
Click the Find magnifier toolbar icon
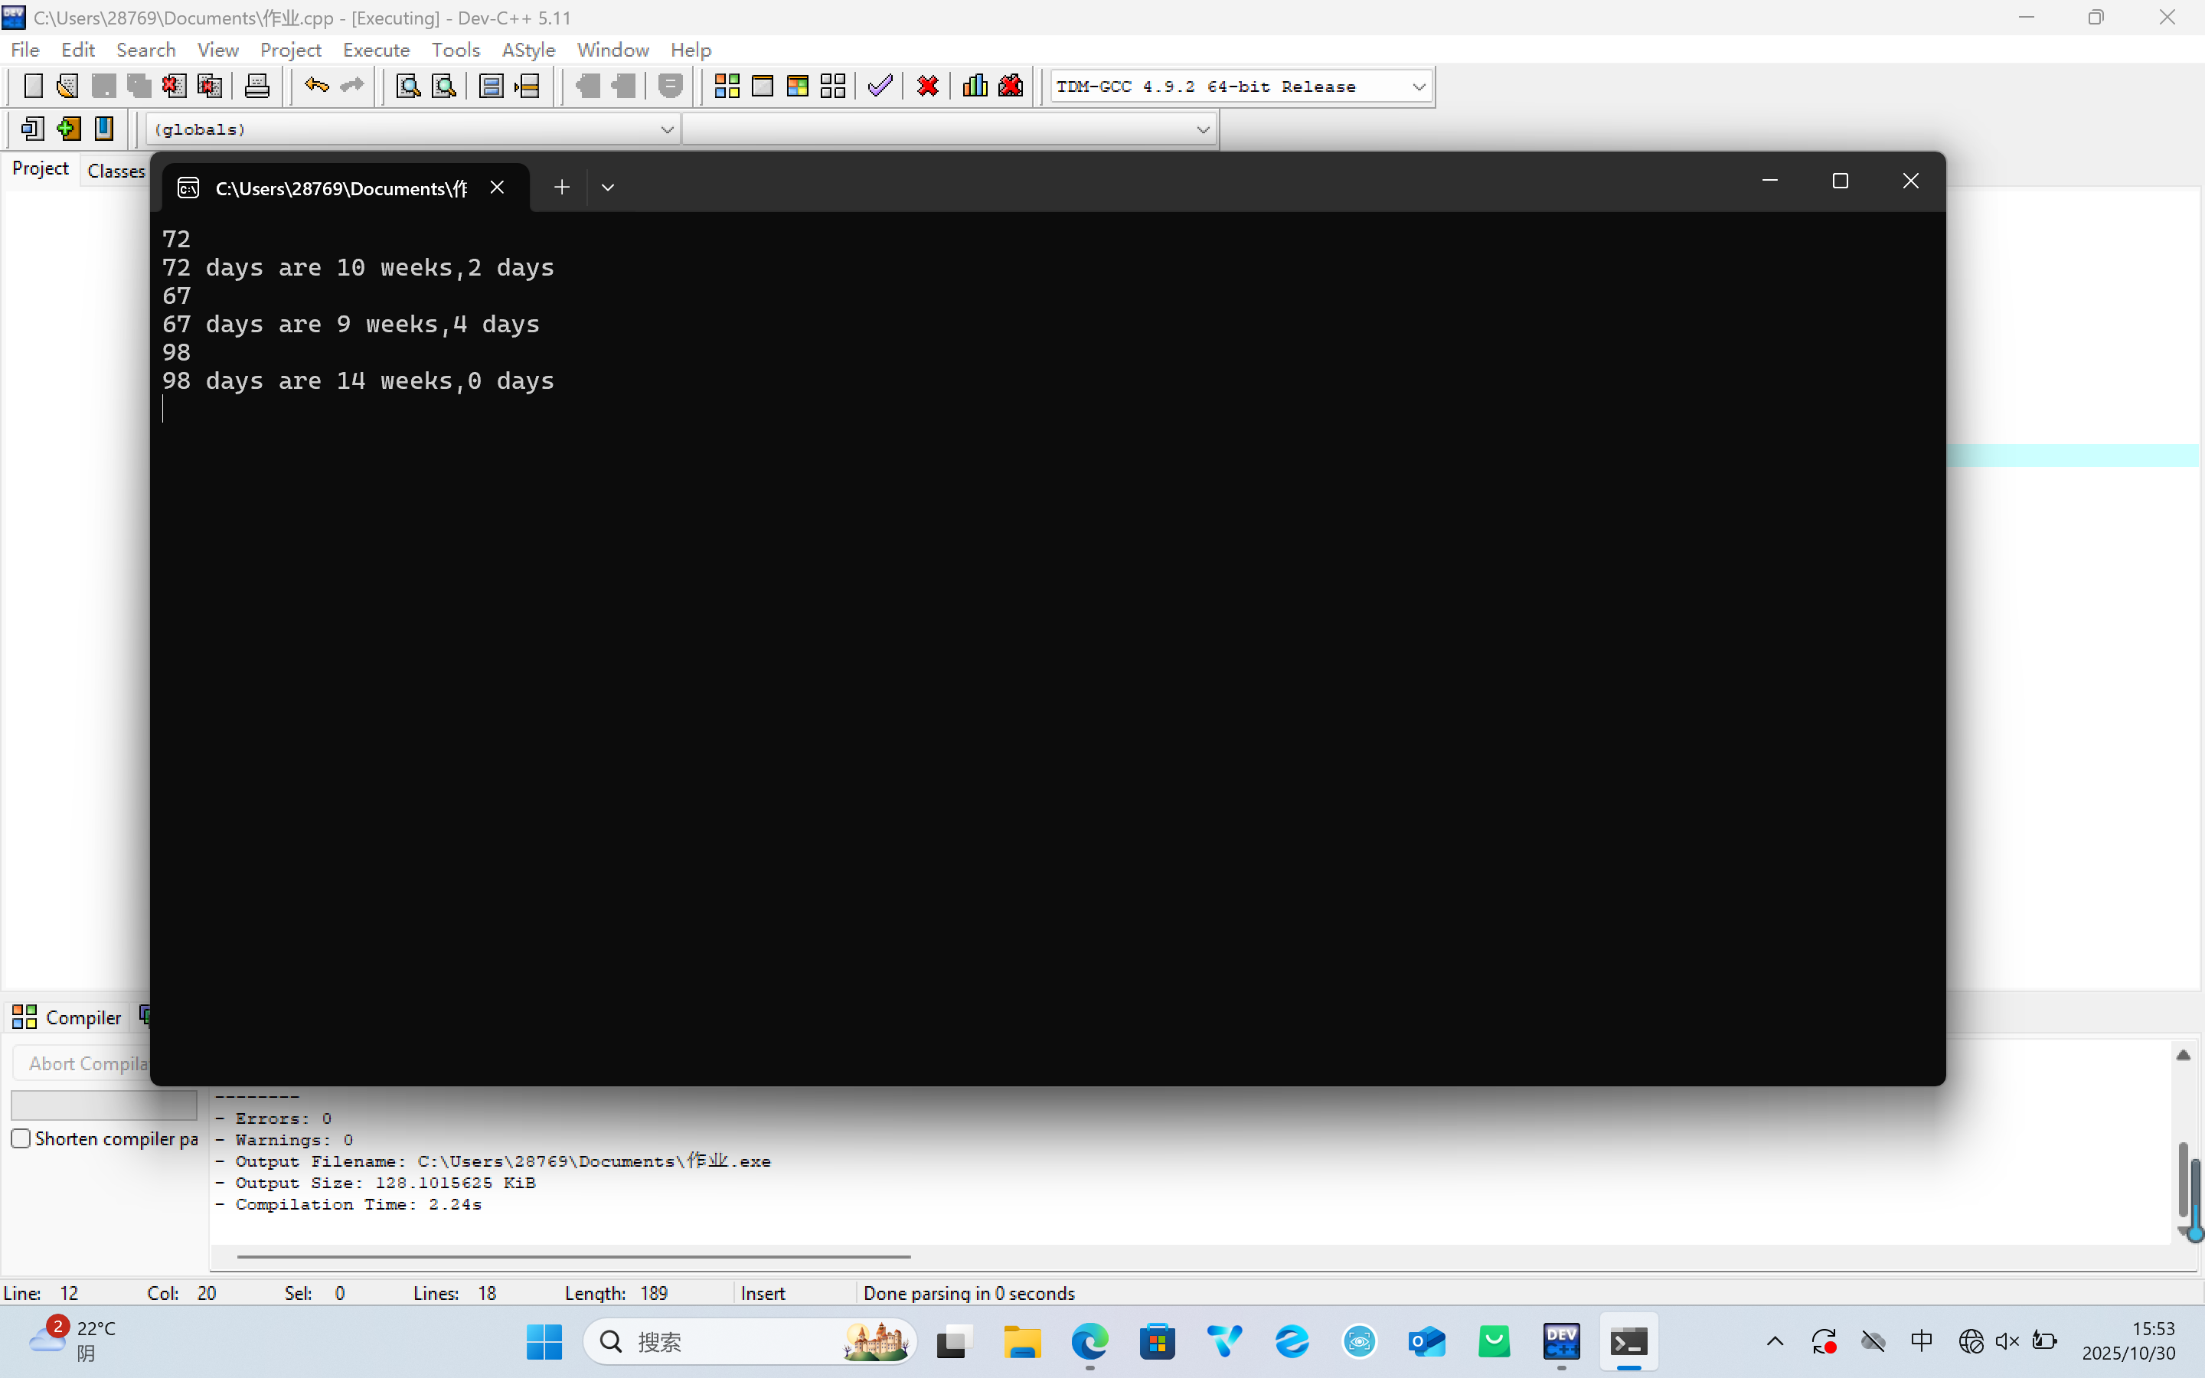tap(408, 86)
